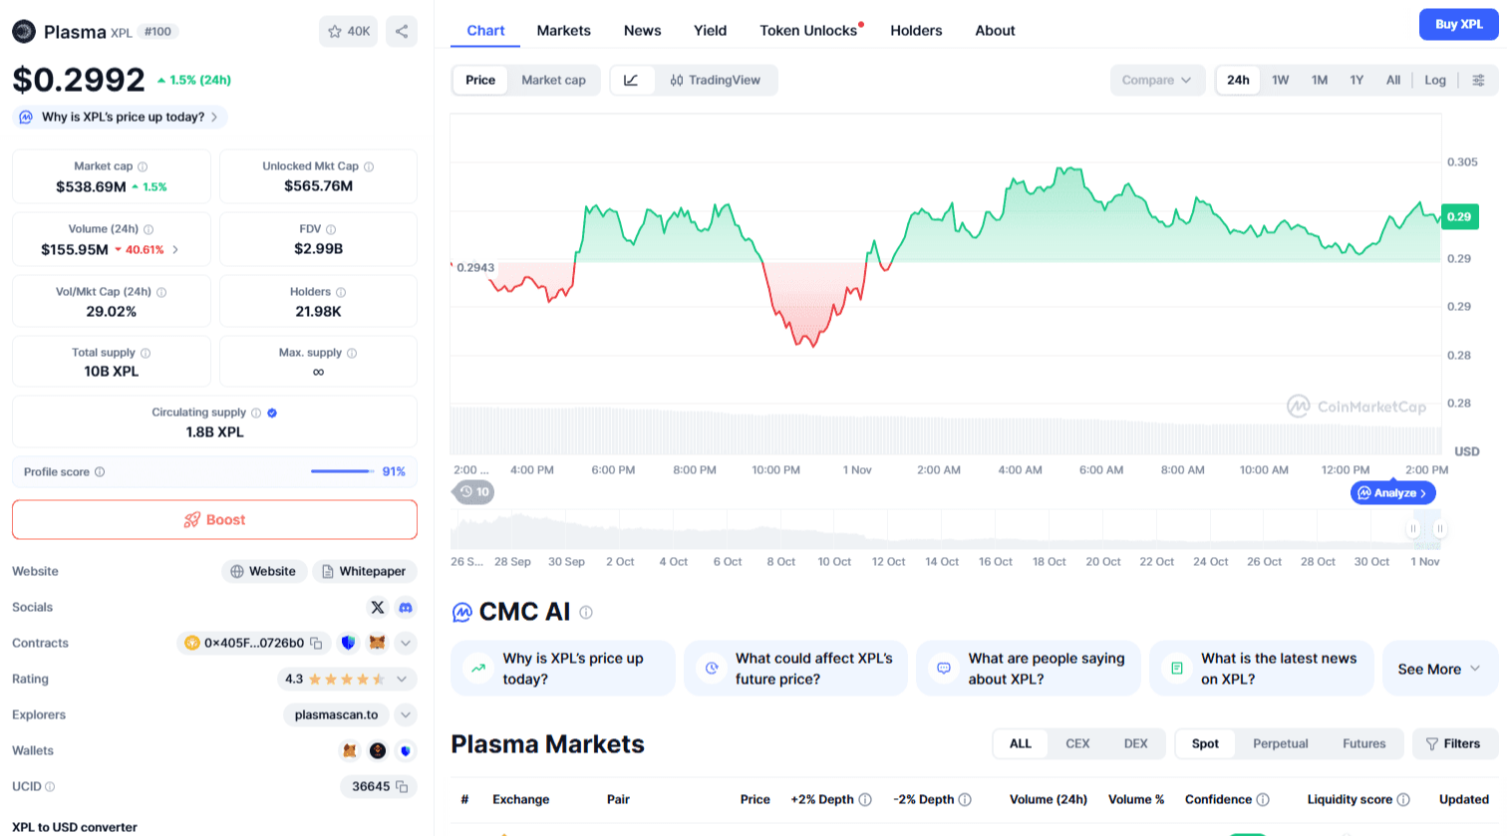Viewport: 1507px width, 836px height.
Task: Switch to the line chart view icon
Action: coord(631,80)
